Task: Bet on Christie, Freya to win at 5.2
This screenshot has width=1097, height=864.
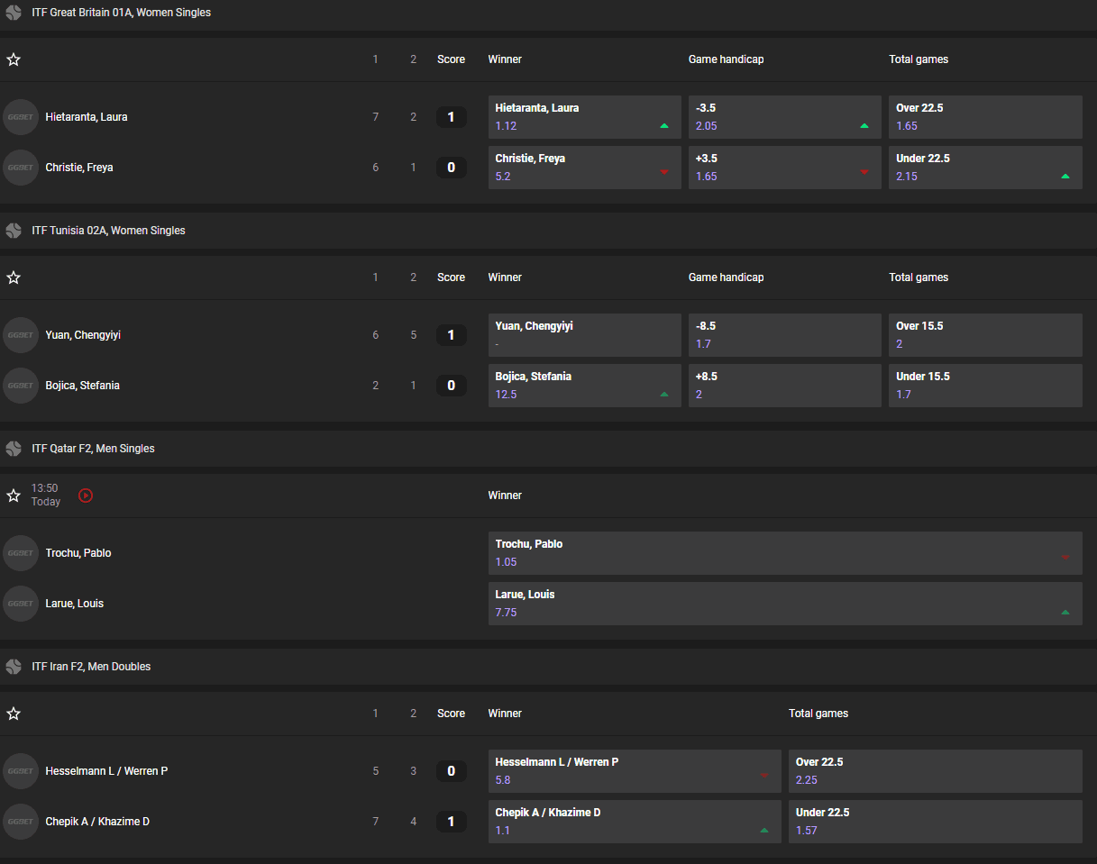Action: tap(585, 168)
